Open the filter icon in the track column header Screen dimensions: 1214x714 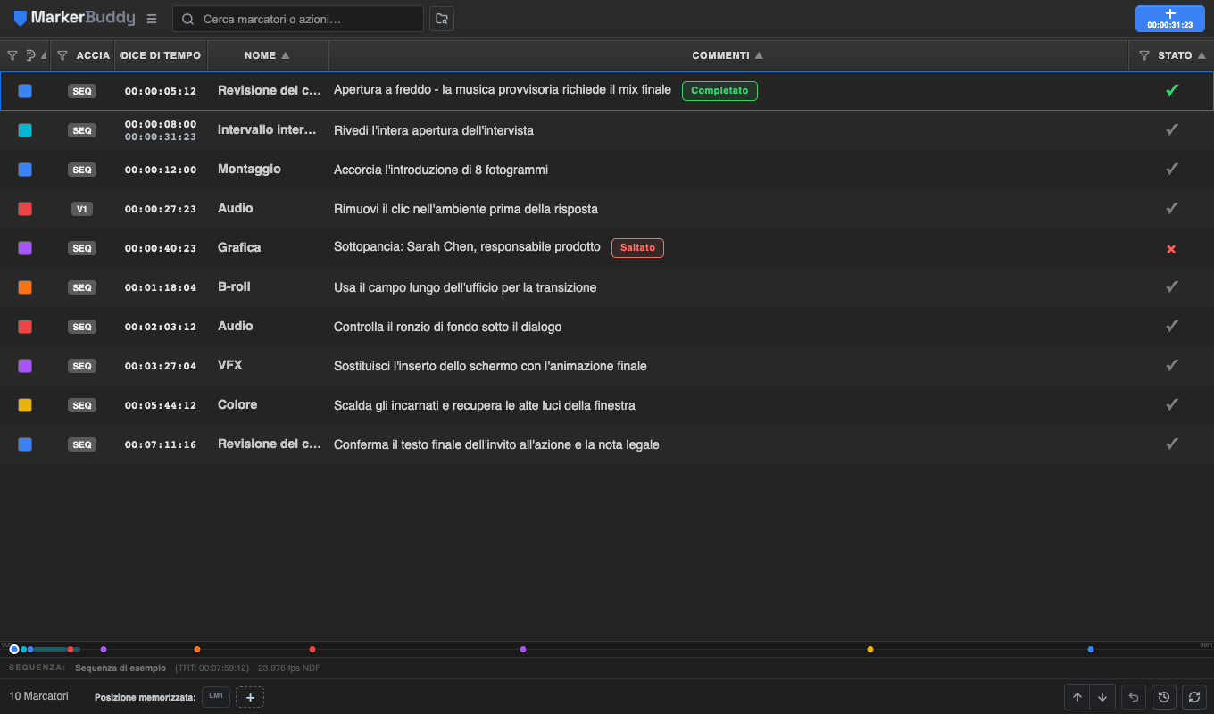click(x=62, y=55)
